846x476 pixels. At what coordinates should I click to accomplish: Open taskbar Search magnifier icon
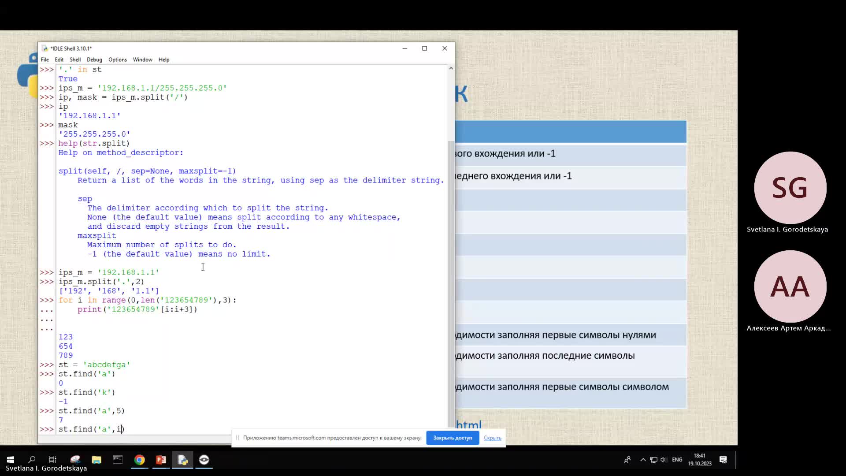pos(32,460)
